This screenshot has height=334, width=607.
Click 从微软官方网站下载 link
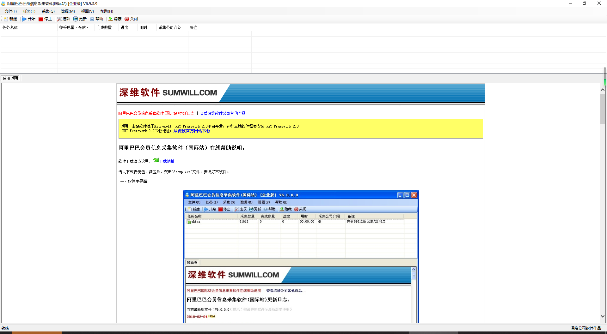192,131
